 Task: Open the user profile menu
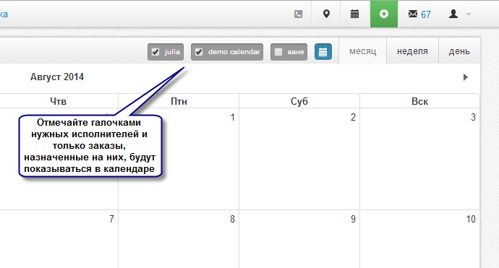point(459,14)
